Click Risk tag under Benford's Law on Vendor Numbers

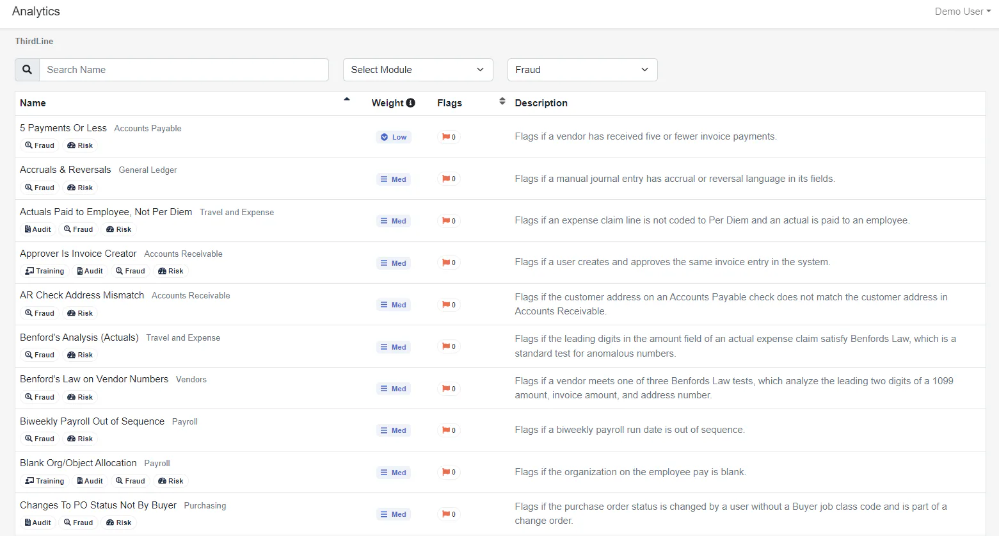[x=81, y=397]
